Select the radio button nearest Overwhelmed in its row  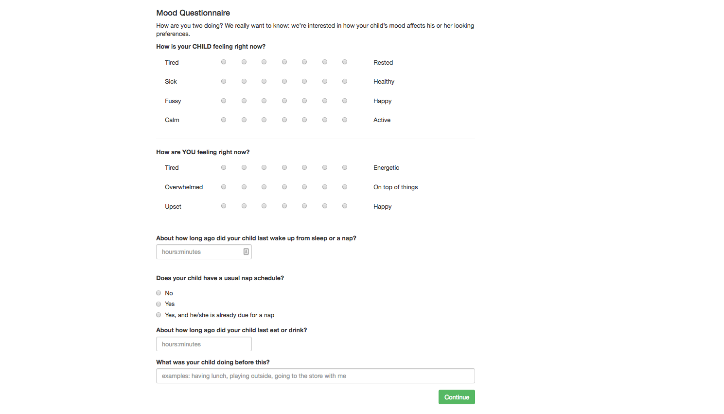tap(224, 187)
